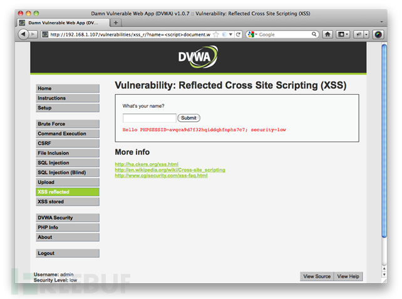
Task: Open the bookmarks menu dropdown button
Action: 343,34
